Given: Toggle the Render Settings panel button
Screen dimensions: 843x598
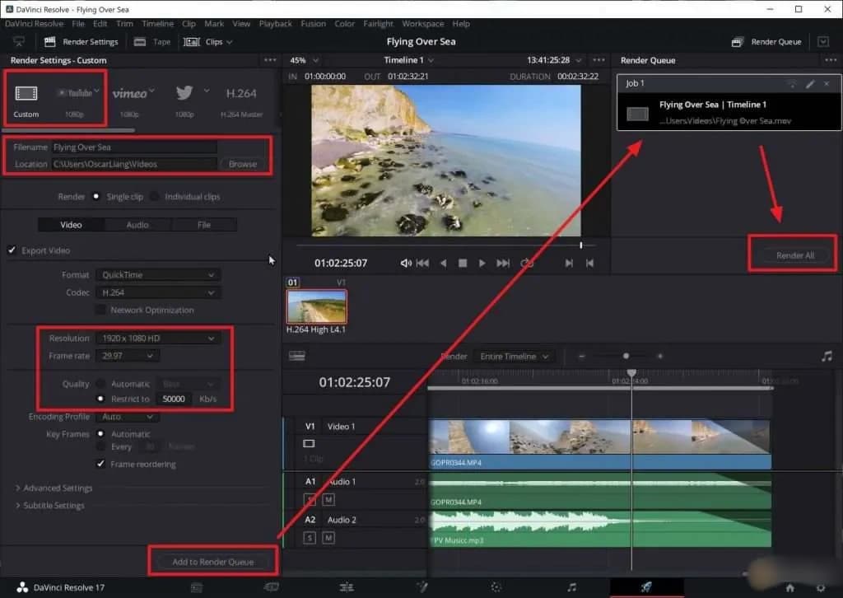Looking at the screenshot, I should pyautogui.click(x=82, y=41).
